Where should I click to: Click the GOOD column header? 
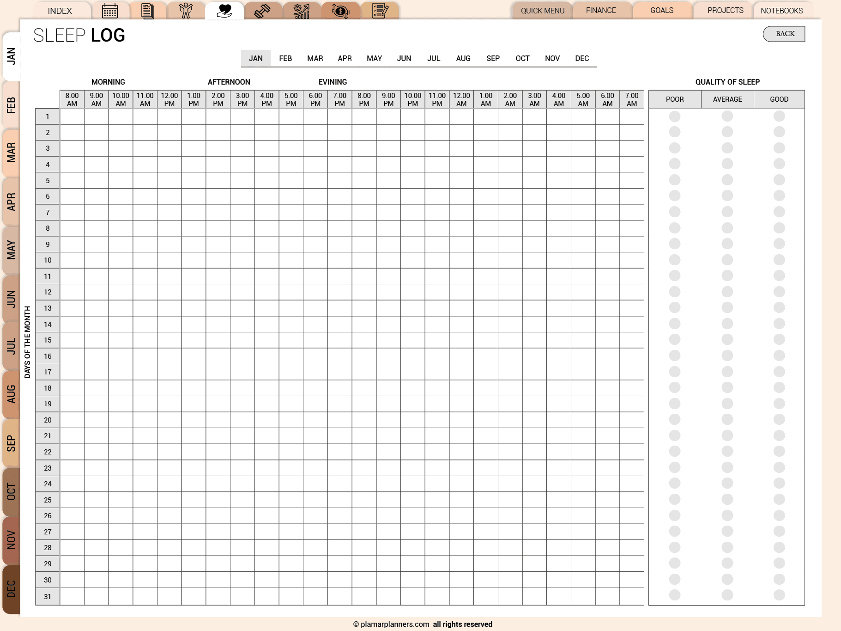[x=779, y=99]
